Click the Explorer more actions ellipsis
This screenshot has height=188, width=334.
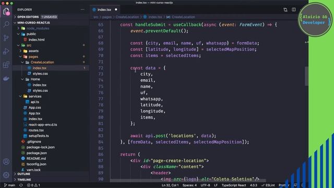pyautogui.click(x=82, y=9)
